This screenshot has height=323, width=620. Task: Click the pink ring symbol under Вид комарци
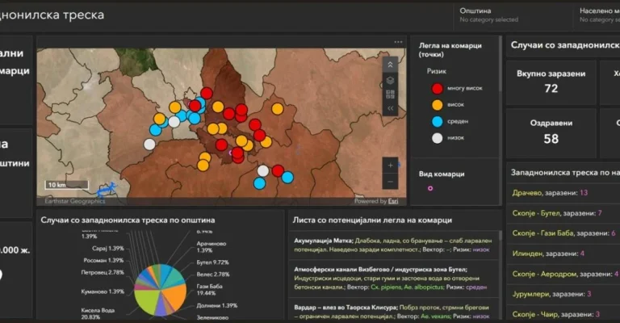[x=430, y=189]
